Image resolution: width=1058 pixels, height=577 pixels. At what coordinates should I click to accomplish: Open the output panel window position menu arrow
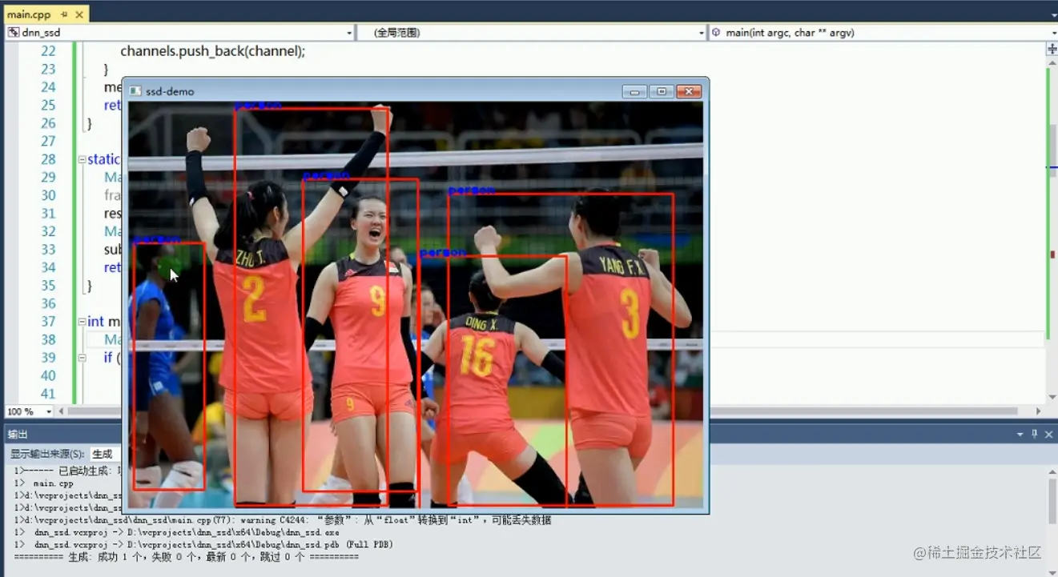(1020, 434)
